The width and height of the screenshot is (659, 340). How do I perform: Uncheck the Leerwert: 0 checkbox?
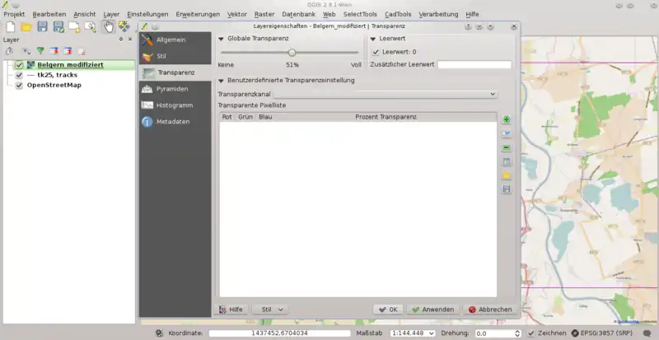pos(376,52)
